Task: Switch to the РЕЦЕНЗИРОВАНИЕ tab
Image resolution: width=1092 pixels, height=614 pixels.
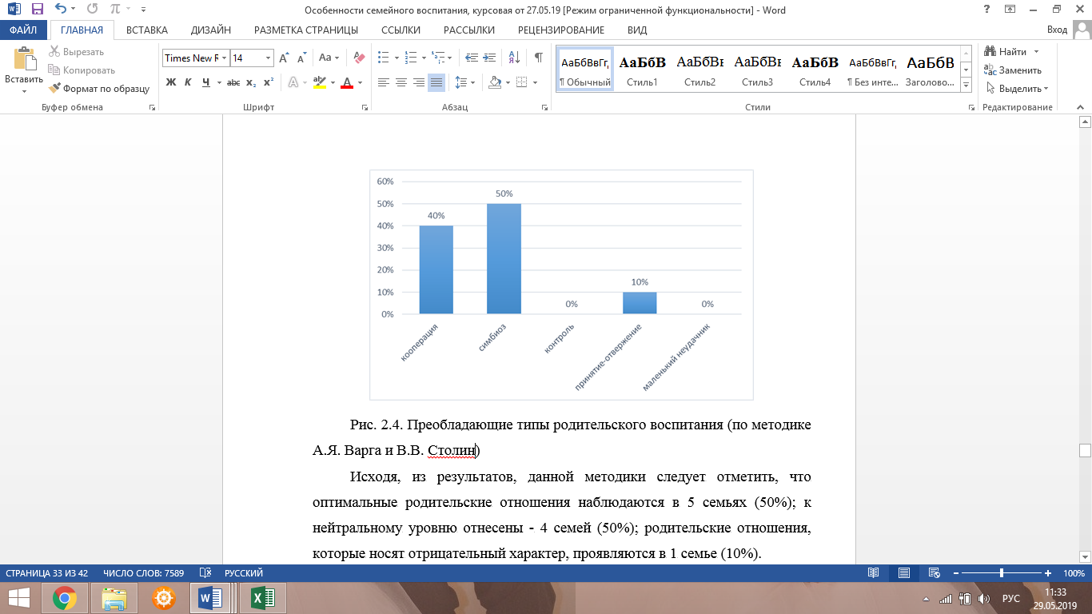Action: click(x=560, y=30)
